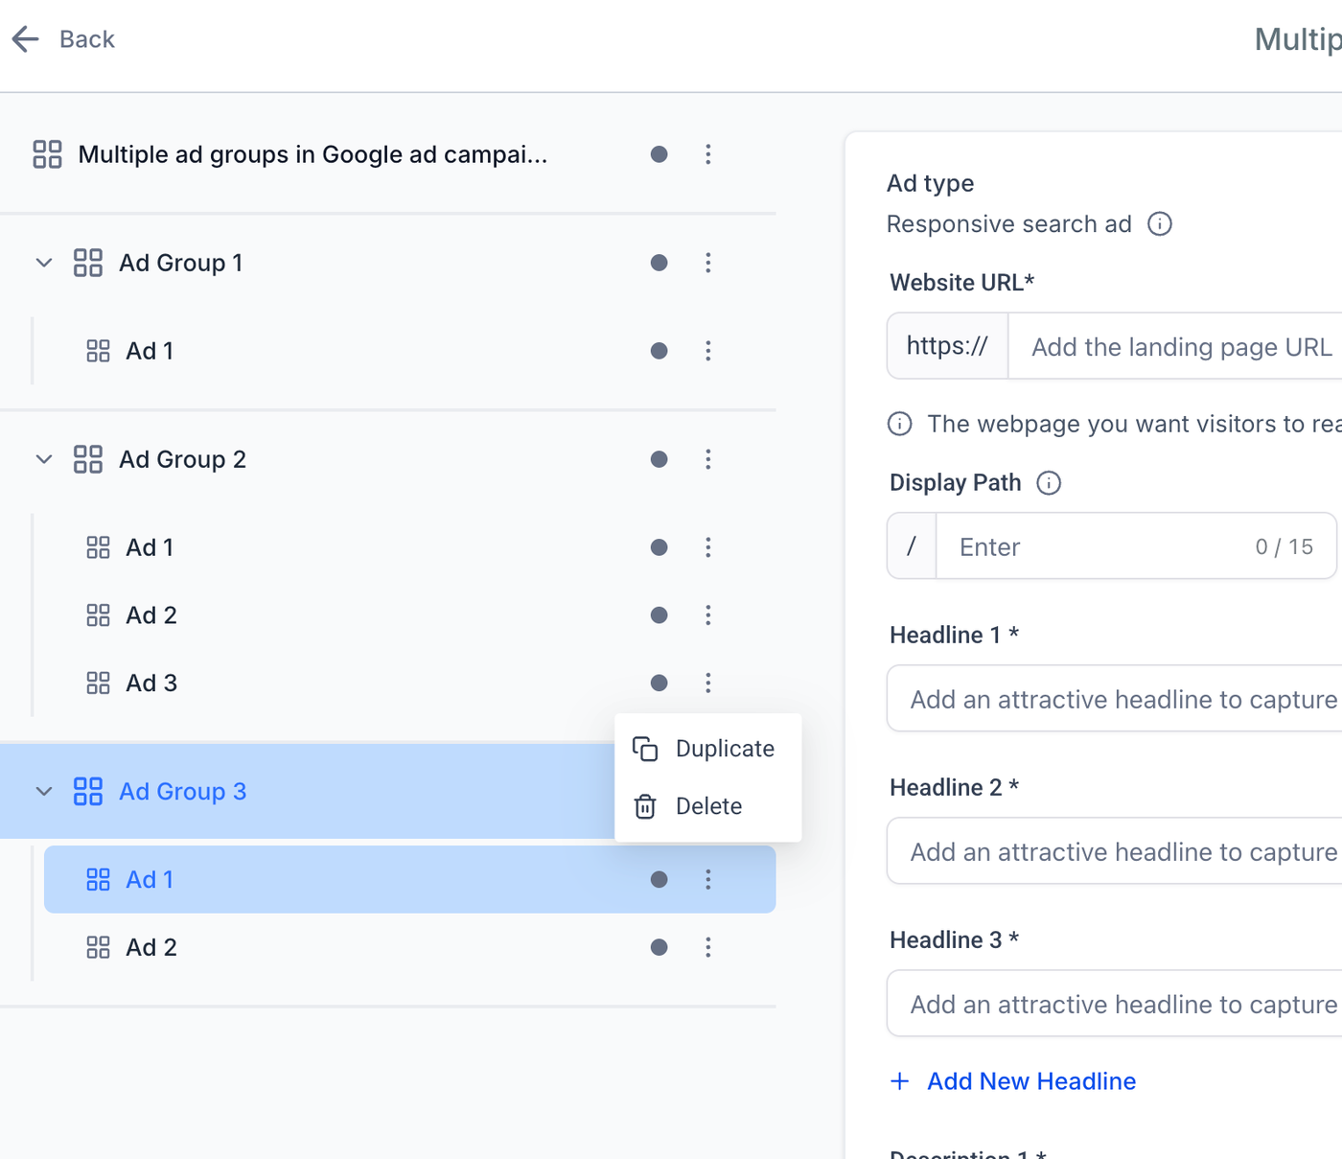Open more options for Ad Group 1
This screenshot has height=1159, width=1342.
[708, 263]
